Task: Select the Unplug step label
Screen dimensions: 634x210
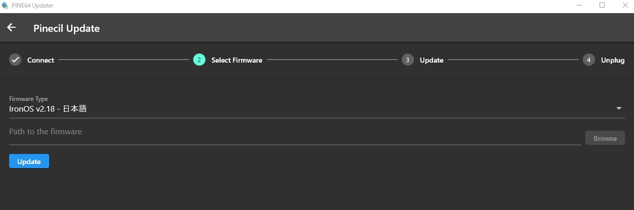Action: tap(613, 60)
